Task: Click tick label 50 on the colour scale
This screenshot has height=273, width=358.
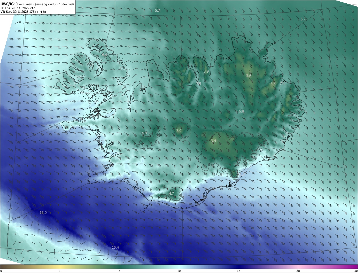Action: (356, 271)
